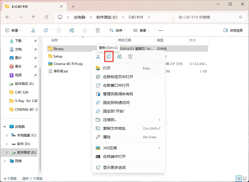Viewport: 249px width, 182px height.
Task: Click C4D R19 in address bar
Action: click(136, 17)
